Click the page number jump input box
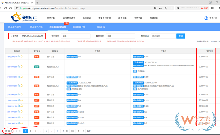This screenshot has width=220, height=135. [x=79, y=131]
